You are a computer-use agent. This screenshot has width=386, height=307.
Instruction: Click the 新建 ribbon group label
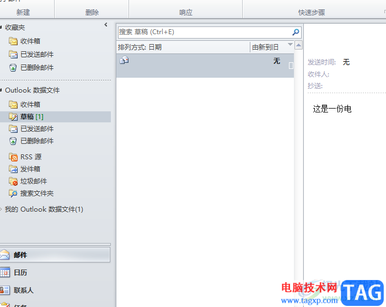[23, 12]
